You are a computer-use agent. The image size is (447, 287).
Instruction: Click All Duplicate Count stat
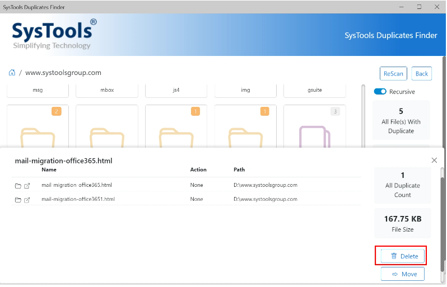(x=403, y=185)
